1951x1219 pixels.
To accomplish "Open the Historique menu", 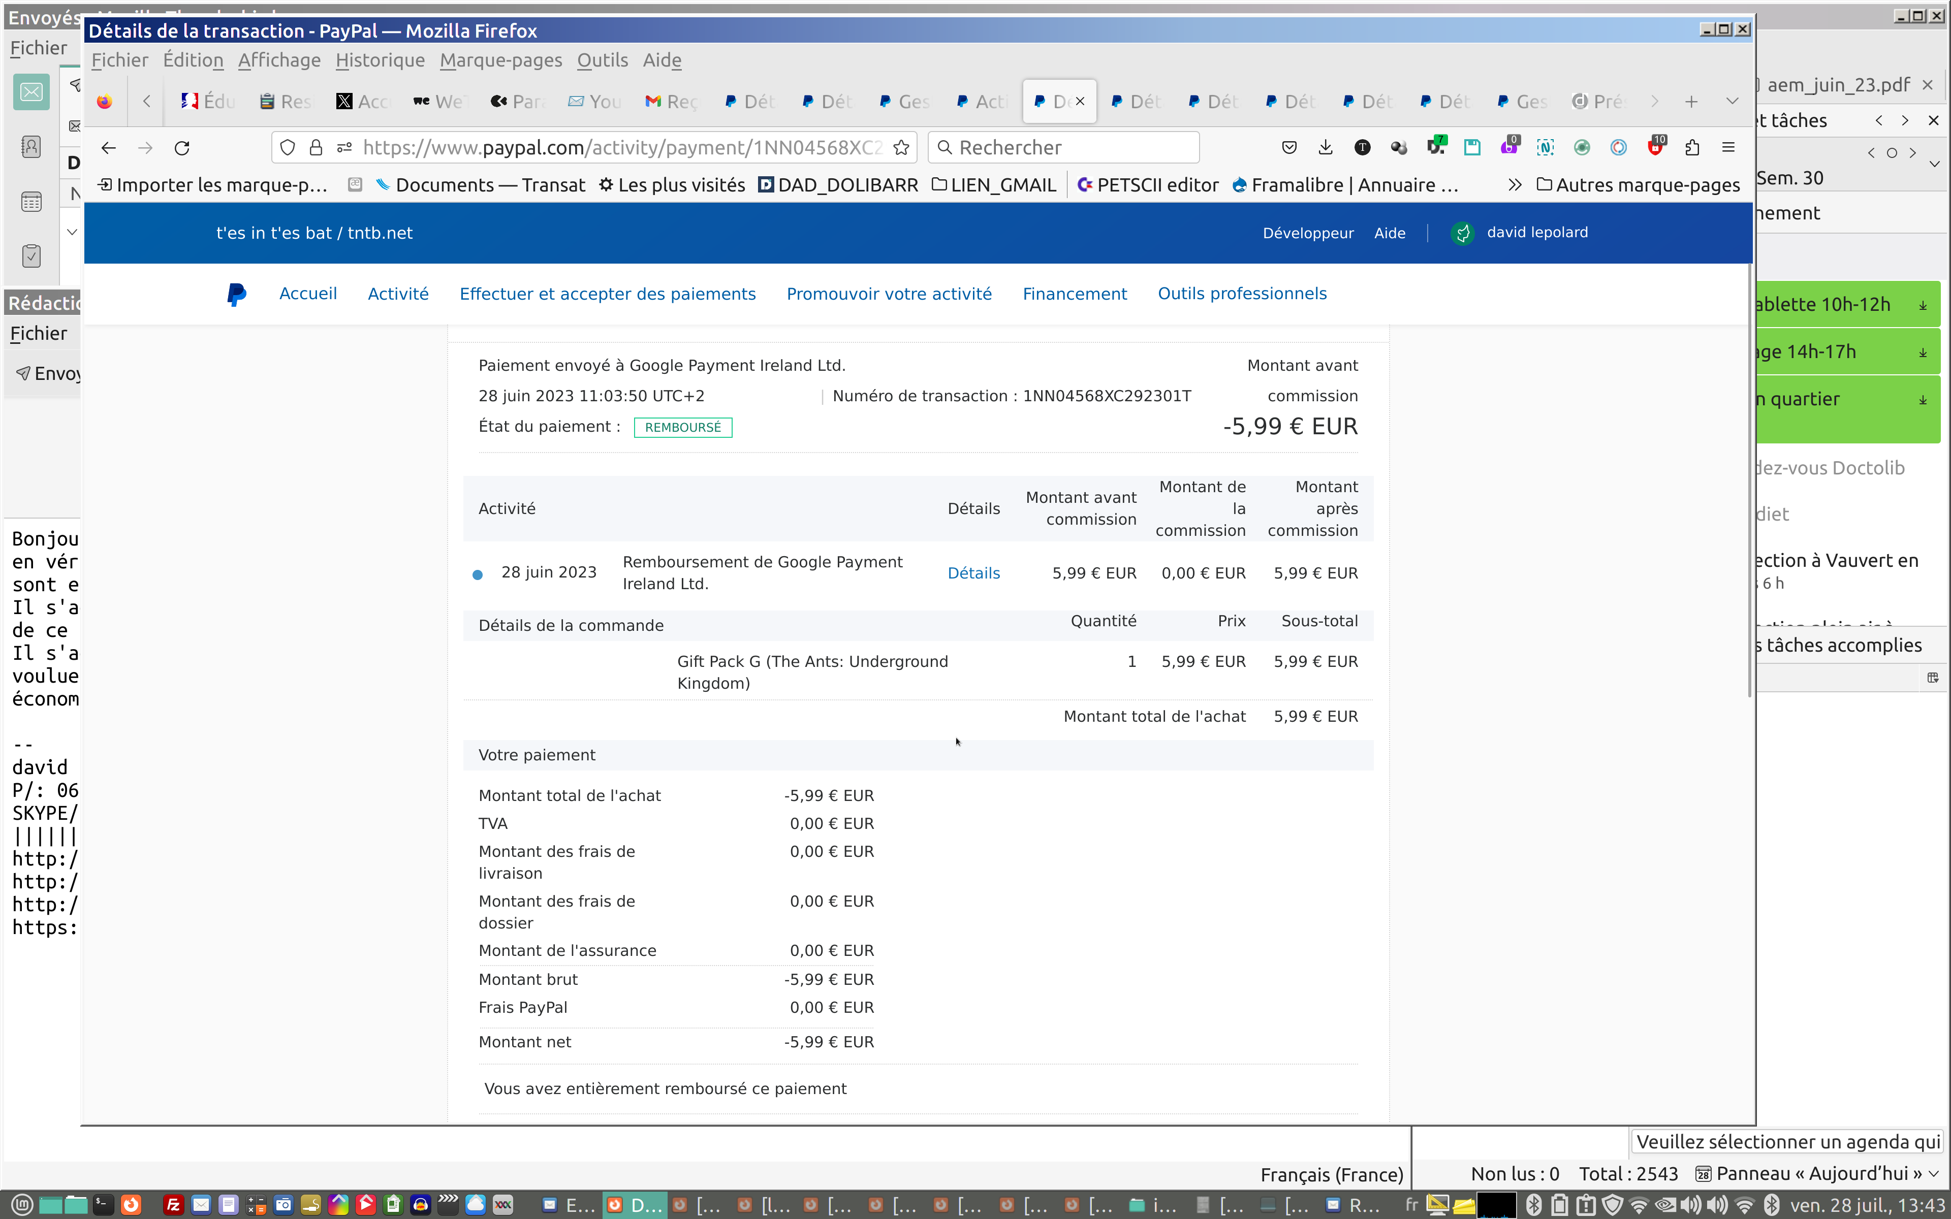I will [380, 60].
